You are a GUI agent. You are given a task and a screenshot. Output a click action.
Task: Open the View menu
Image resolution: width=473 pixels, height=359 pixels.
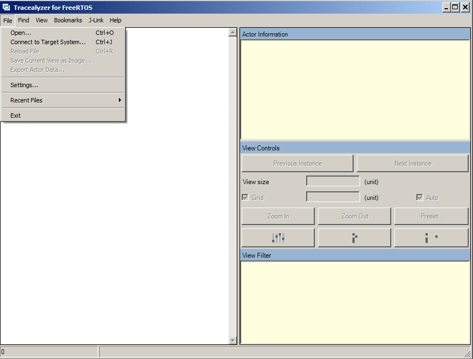[x=41, y=20]
